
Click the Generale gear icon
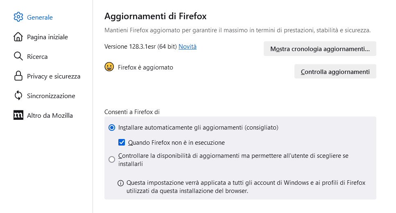pyautogui.click(x=18, y=17)
